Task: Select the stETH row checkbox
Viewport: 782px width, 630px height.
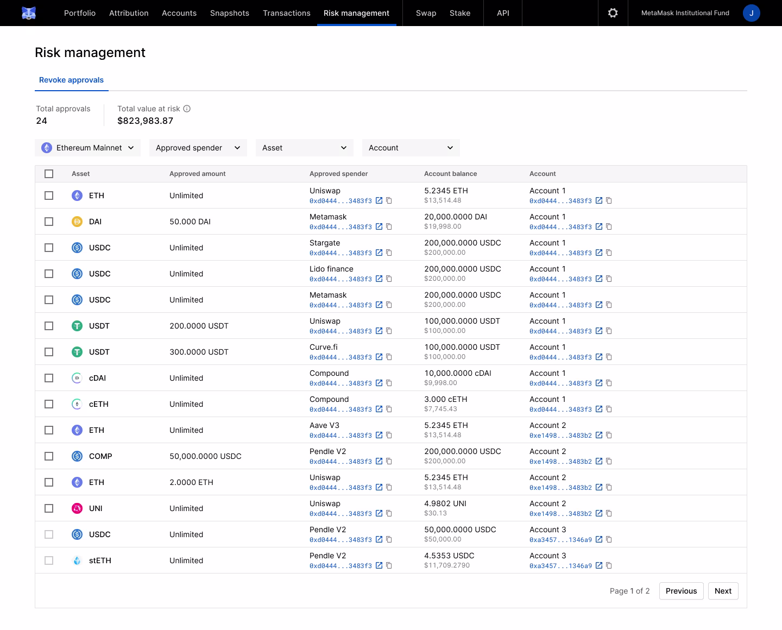Action: pos(49,560)
